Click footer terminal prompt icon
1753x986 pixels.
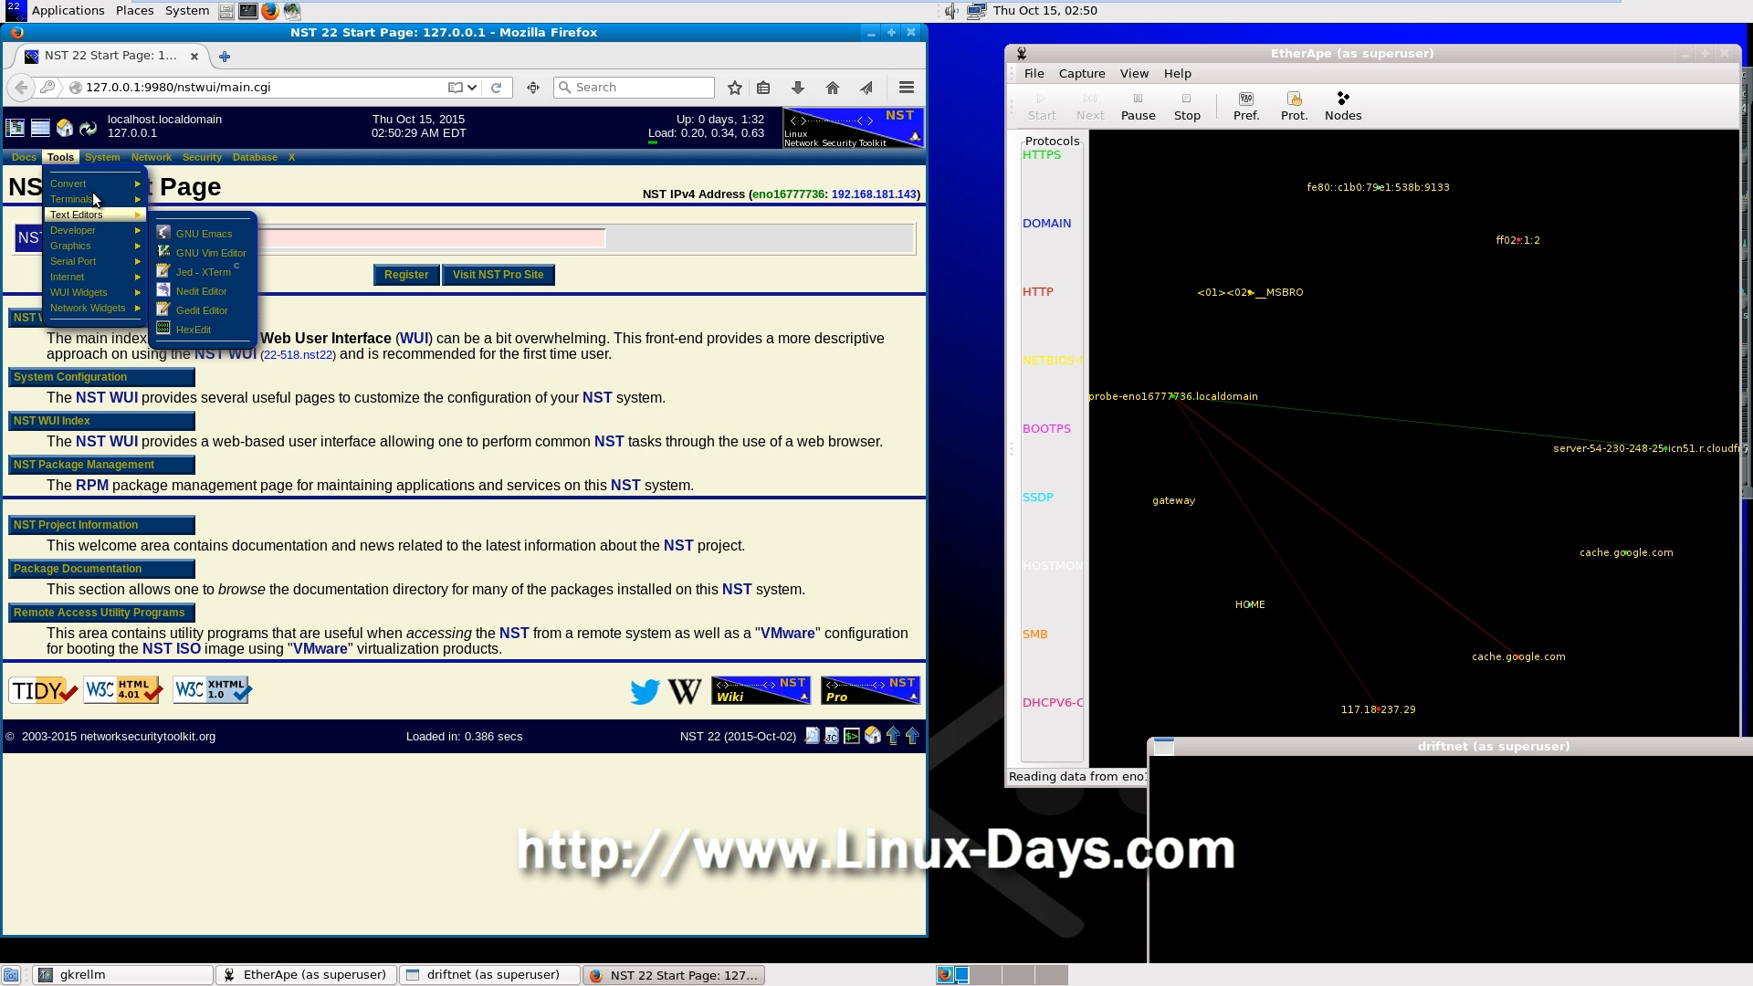pos(851,736)
